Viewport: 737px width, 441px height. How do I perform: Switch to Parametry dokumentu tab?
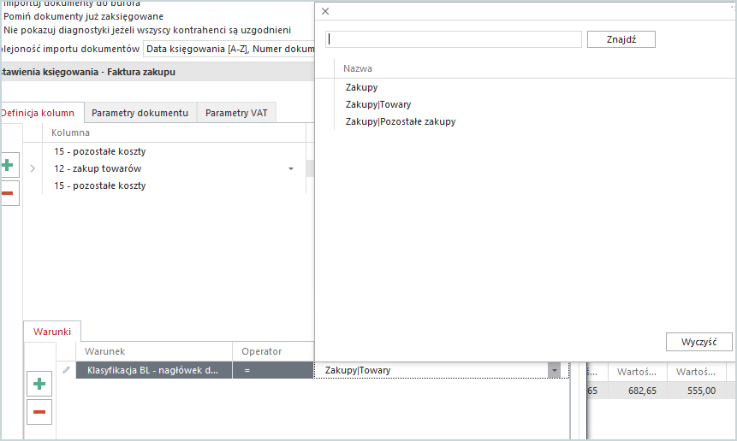click(x=140, y=113)
